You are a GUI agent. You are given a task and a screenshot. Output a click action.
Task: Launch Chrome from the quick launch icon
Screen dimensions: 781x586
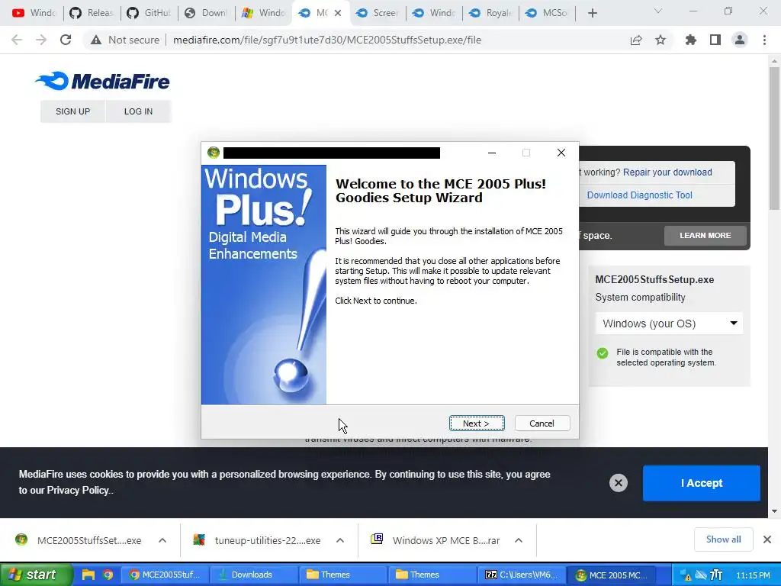(108, 575)
